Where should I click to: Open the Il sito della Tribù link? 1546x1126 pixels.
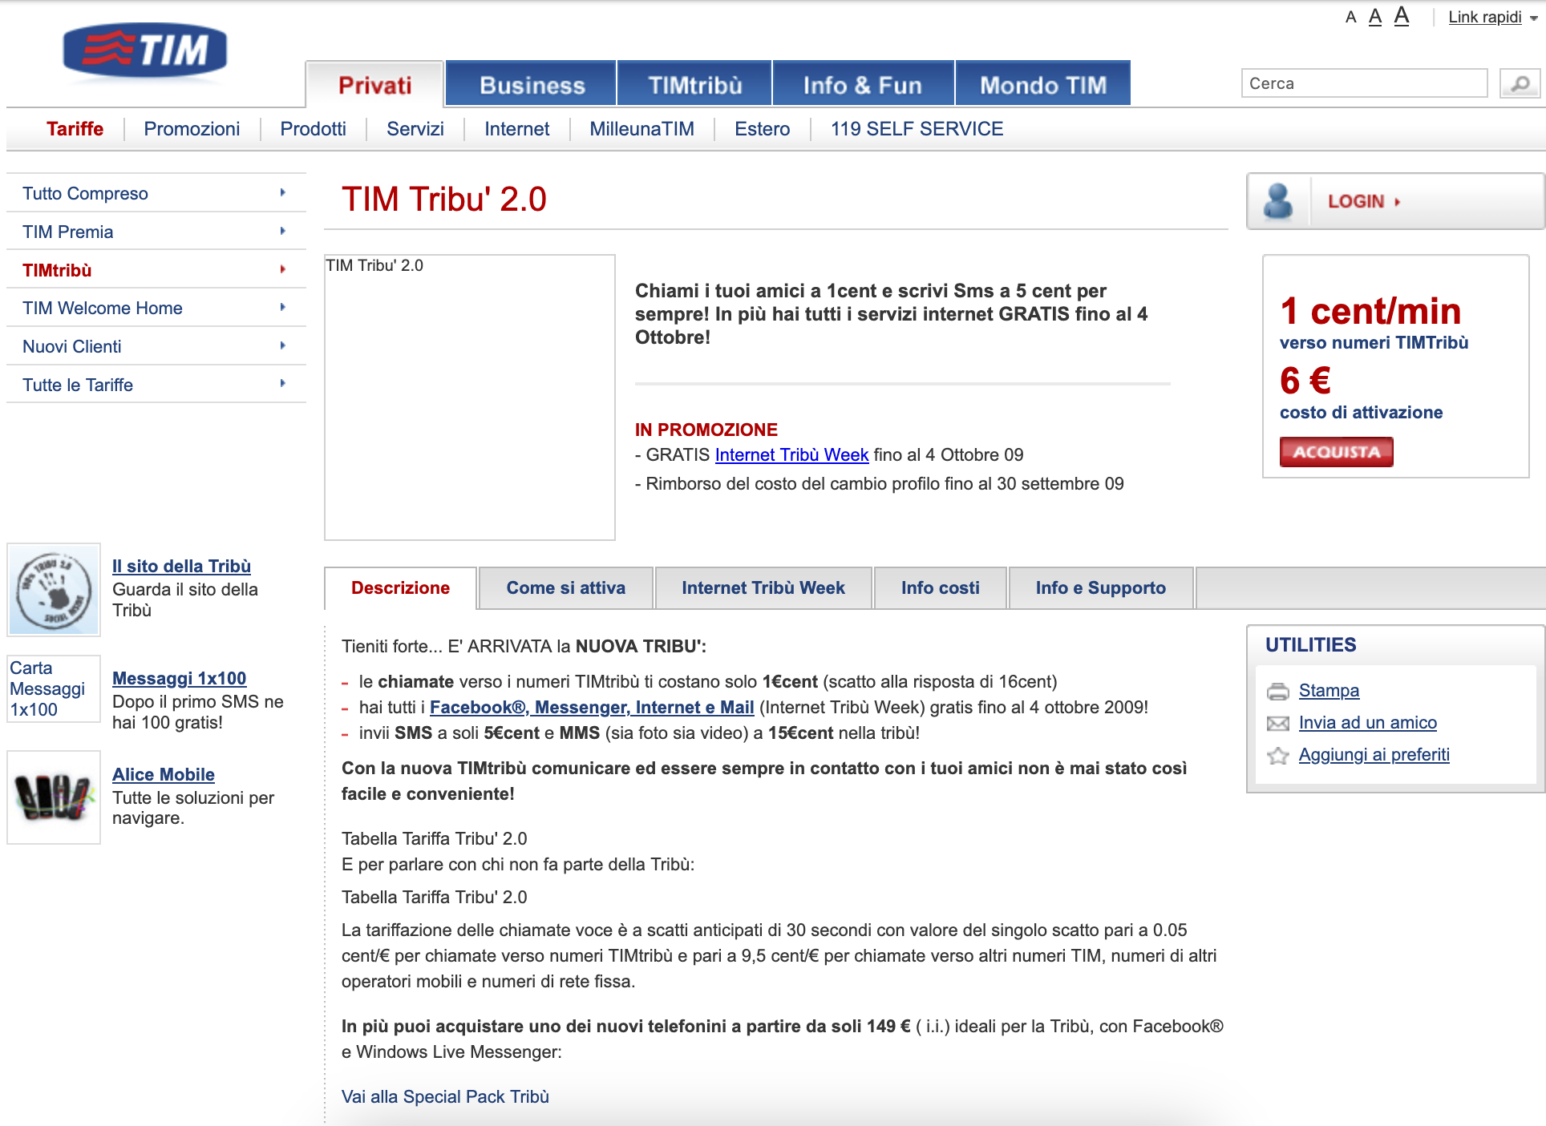tap(181, 567)
